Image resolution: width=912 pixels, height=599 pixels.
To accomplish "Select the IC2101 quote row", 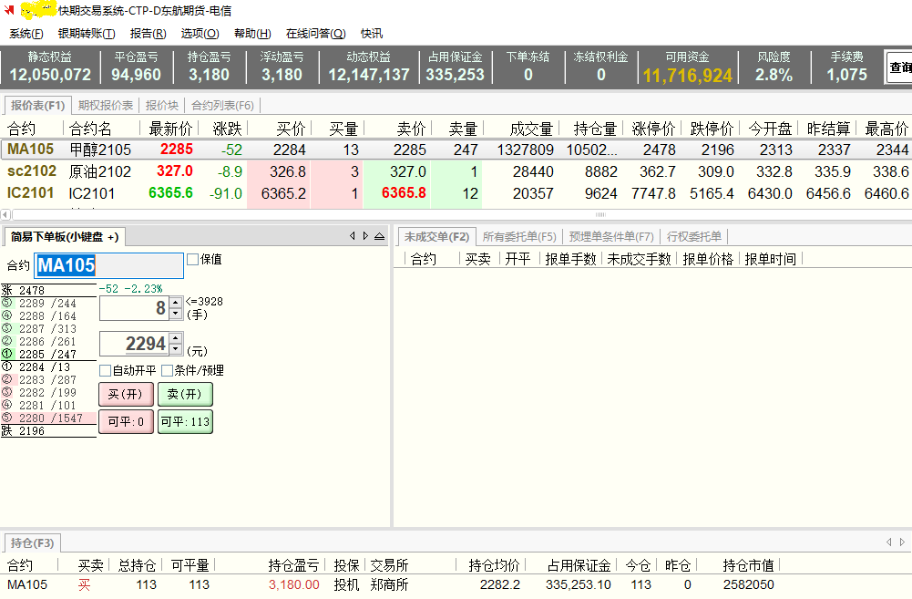I will click(456, 193).
